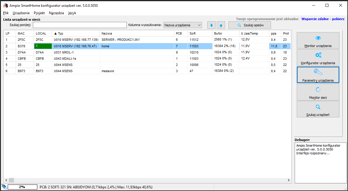Click horizontal scrollbar right arrow
This screenshot has height=191, width=348.
(x=289, y=180)
